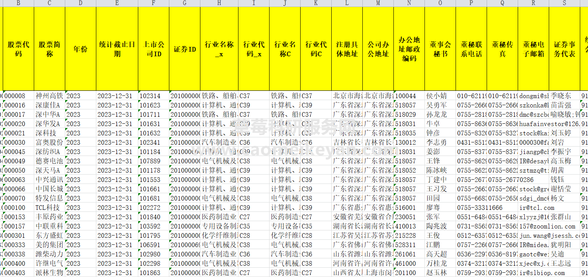Click the cell containing 神州高铁
Viewport: 588px width, 277px height.
pyautogui.click(x=49, y=96)
